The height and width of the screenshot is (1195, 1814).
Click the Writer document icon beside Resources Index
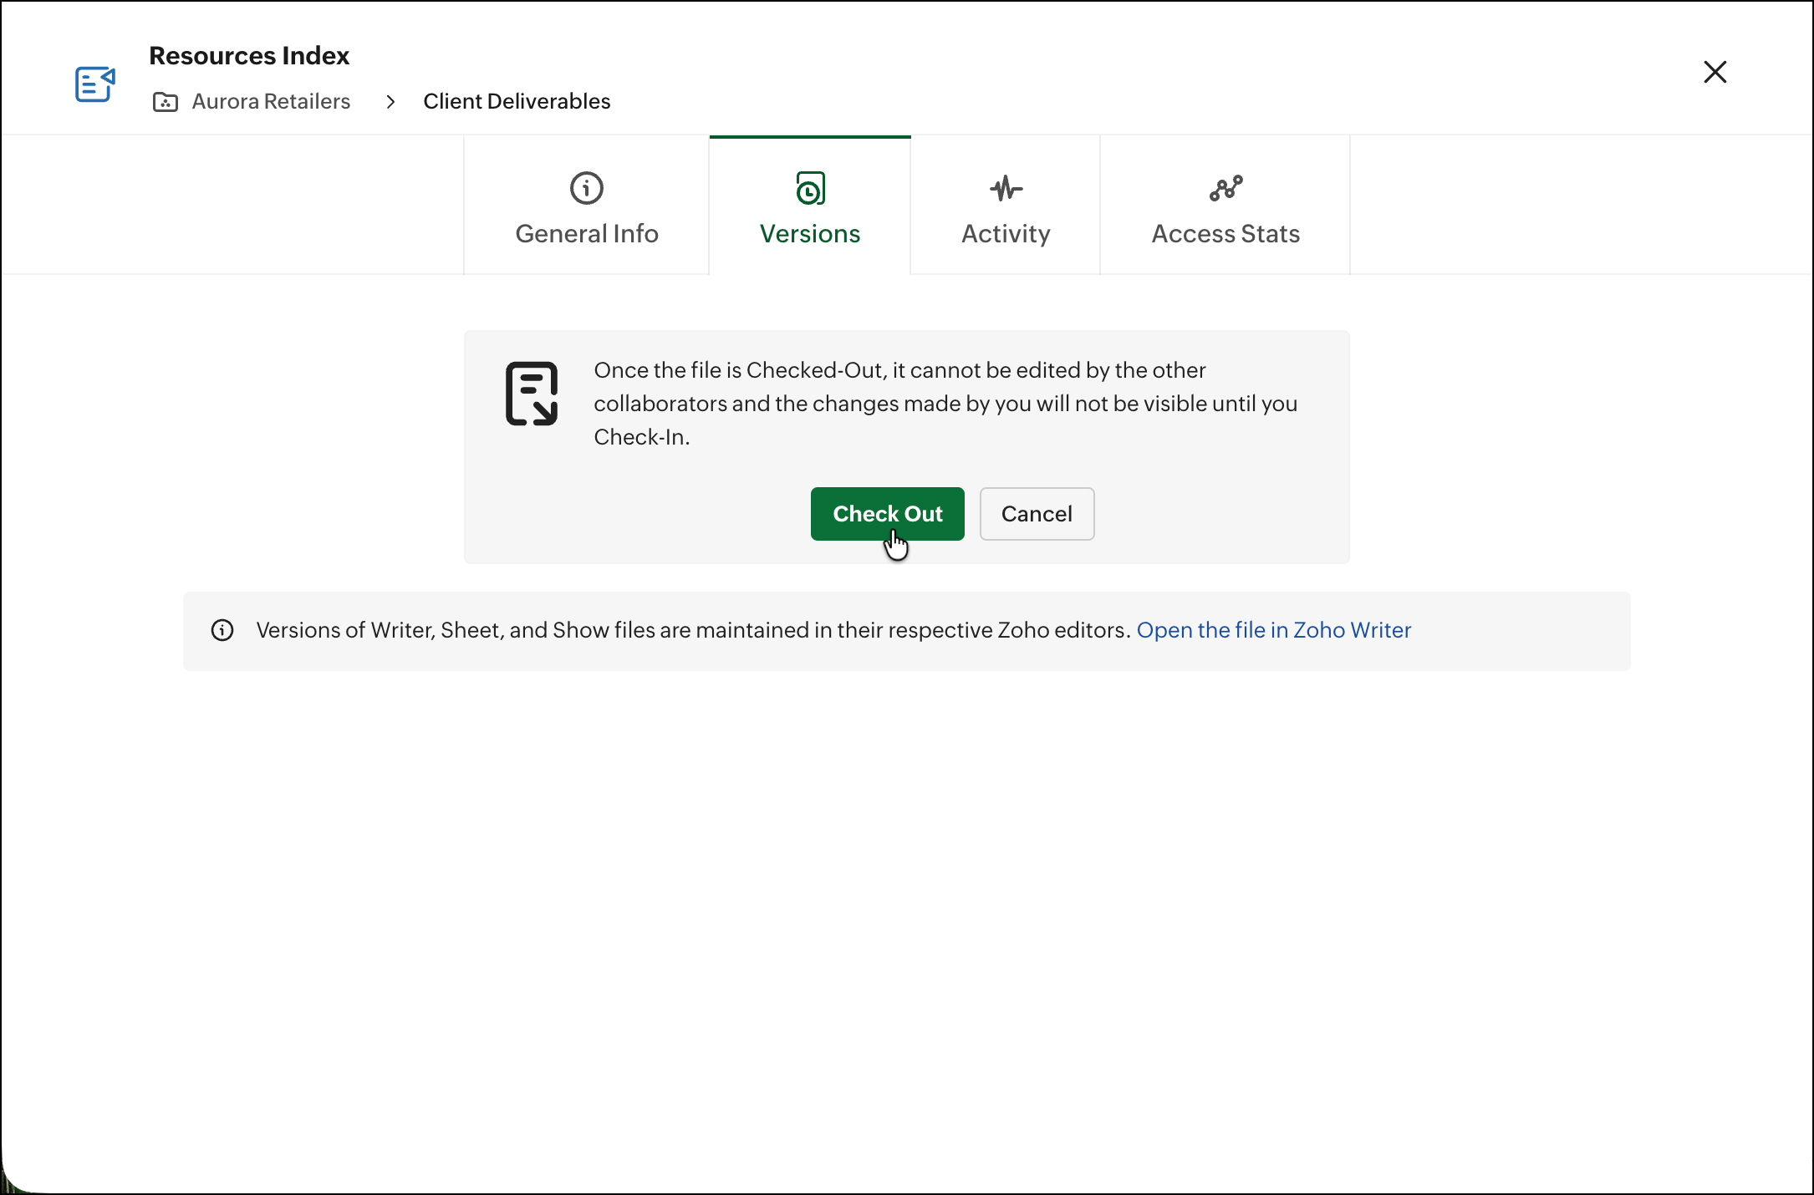[94, 84]
